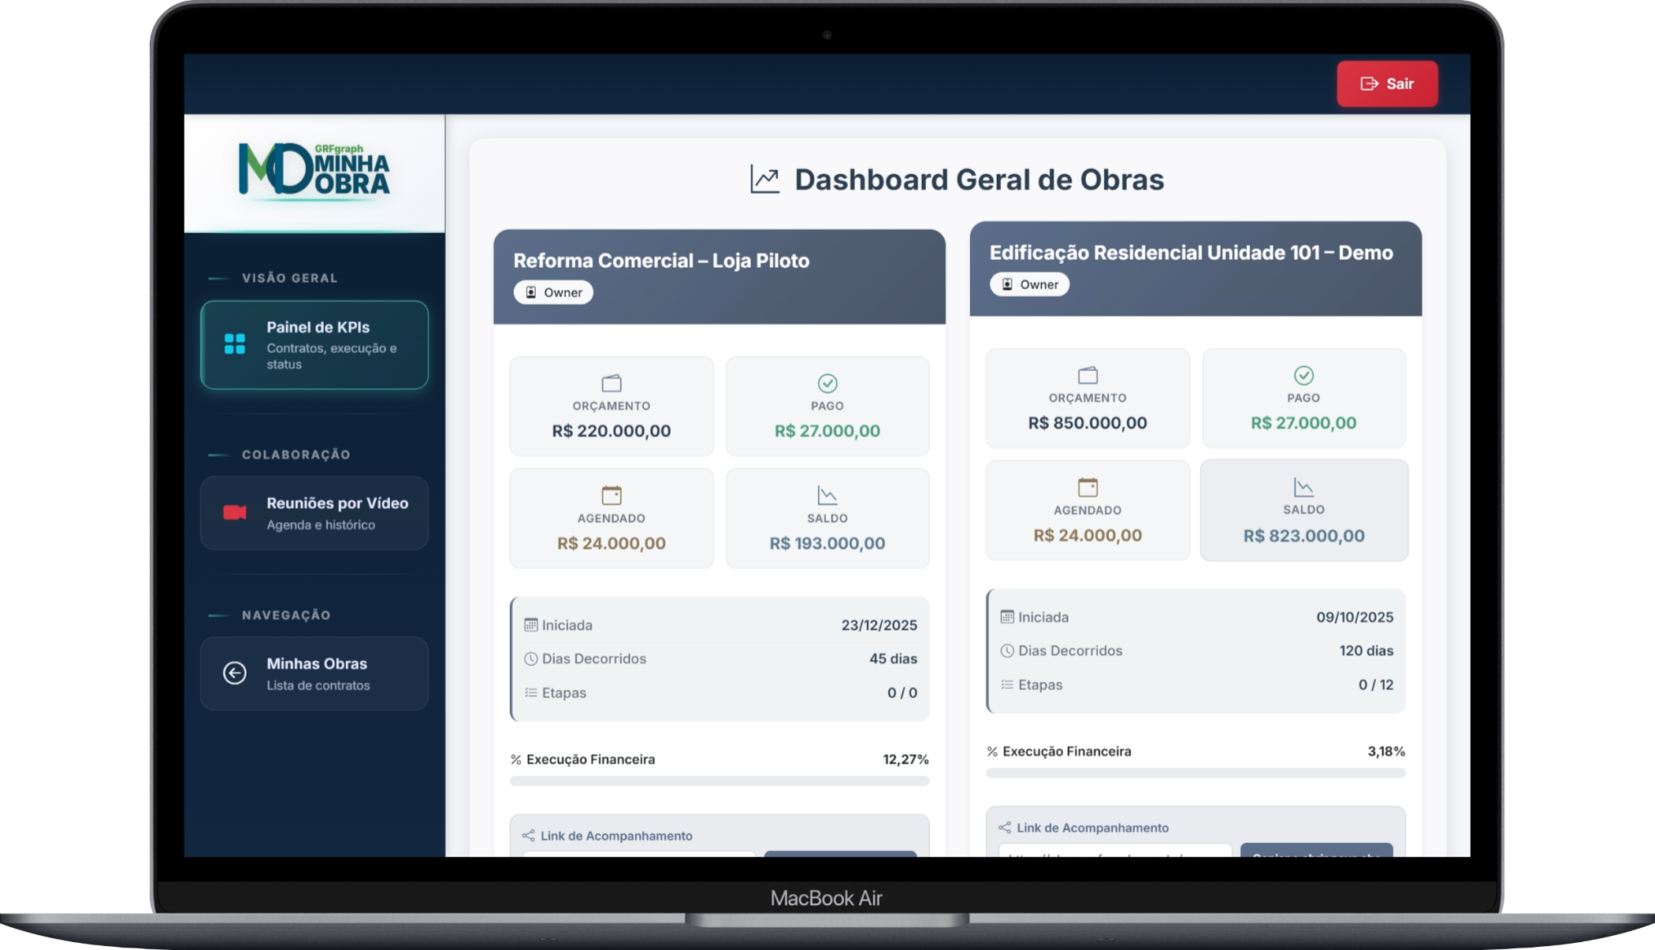Click the Sair logout button
The image size is (1655, 950).
pyautogui.click(x=1387, y=83)
